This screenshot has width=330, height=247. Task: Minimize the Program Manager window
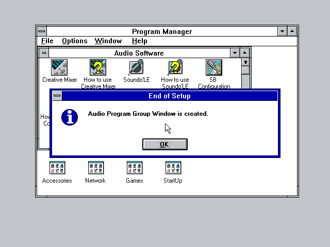click(x=282, y=31)
